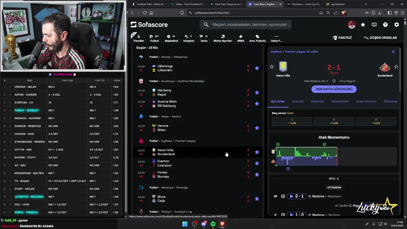Toggle favorite star for Austria Wien match
Screen dimensions: 407x229
click(x=257, y=103)
